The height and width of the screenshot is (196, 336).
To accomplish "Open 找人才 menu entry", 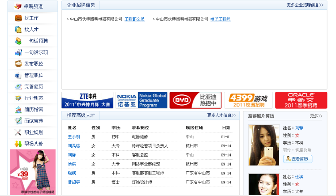I will pos(31,30).
